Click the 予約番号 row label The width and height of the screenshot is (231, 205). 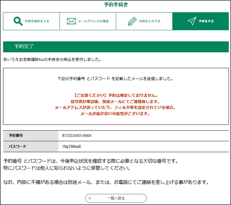(16, 135)
